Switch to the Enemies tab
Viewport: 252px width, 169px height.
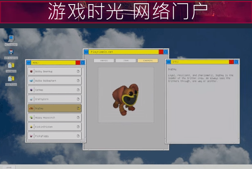(x=104, y=61)
